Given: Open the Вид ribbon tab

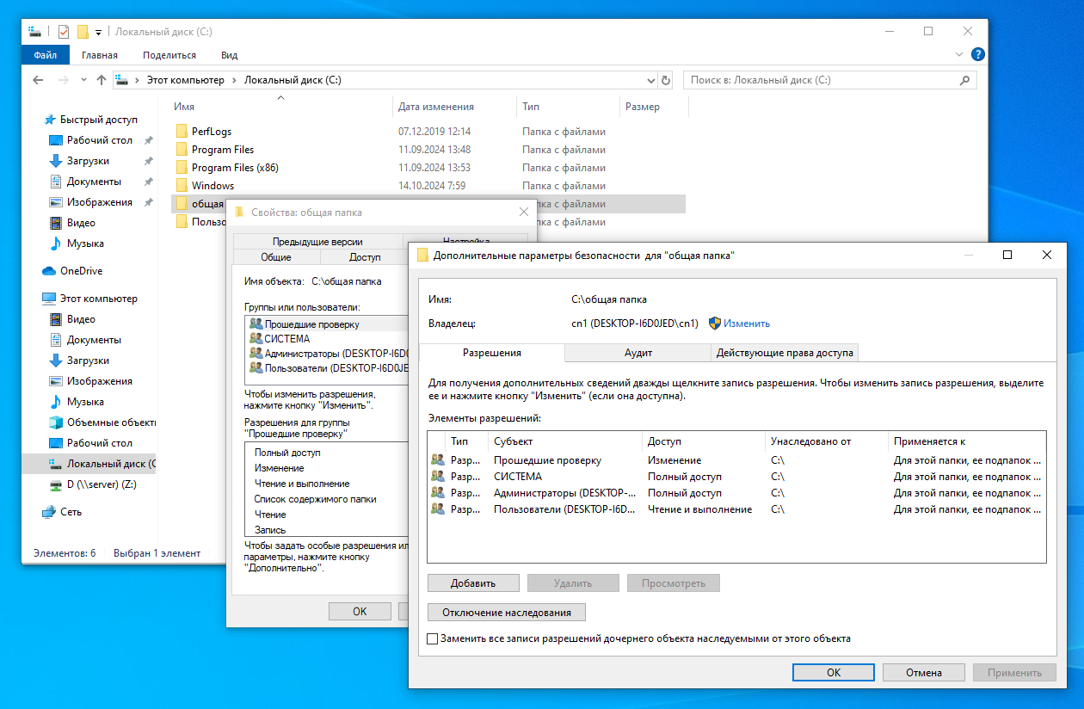Looking at the screenshot, I should pyautogui.click(x=229, y=55).
